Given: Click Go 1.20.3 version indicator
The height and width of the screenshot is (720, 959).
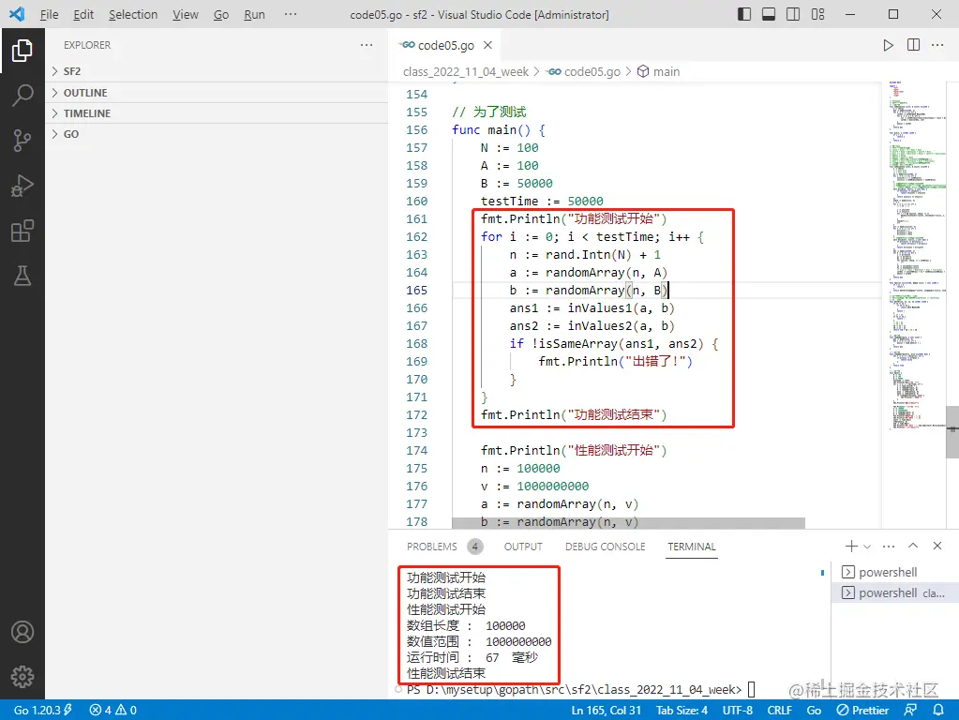Looking at the screenshot, I should pyautogui.click(x=43, y=711).
